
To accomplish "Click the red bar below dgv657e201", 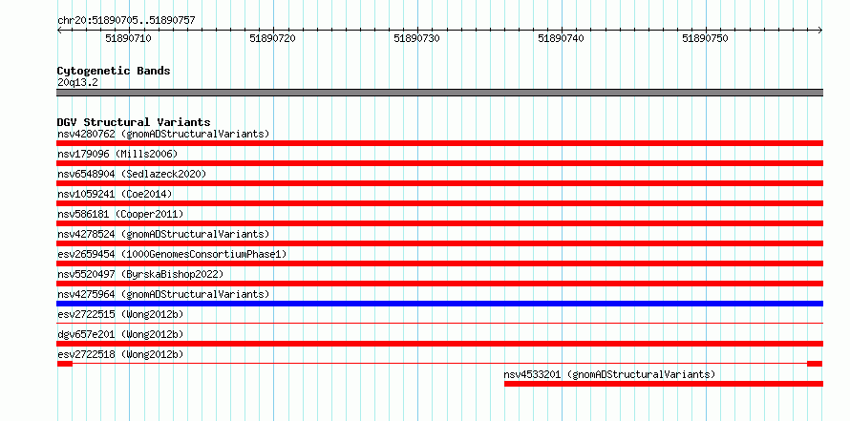I will pos(439,344).
